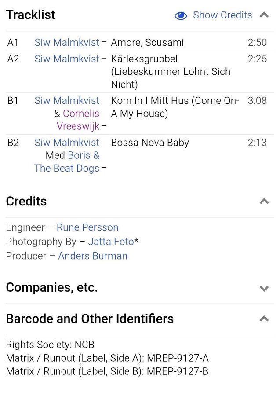
Task: Click the Credits section heading
Action: (26, 201)
